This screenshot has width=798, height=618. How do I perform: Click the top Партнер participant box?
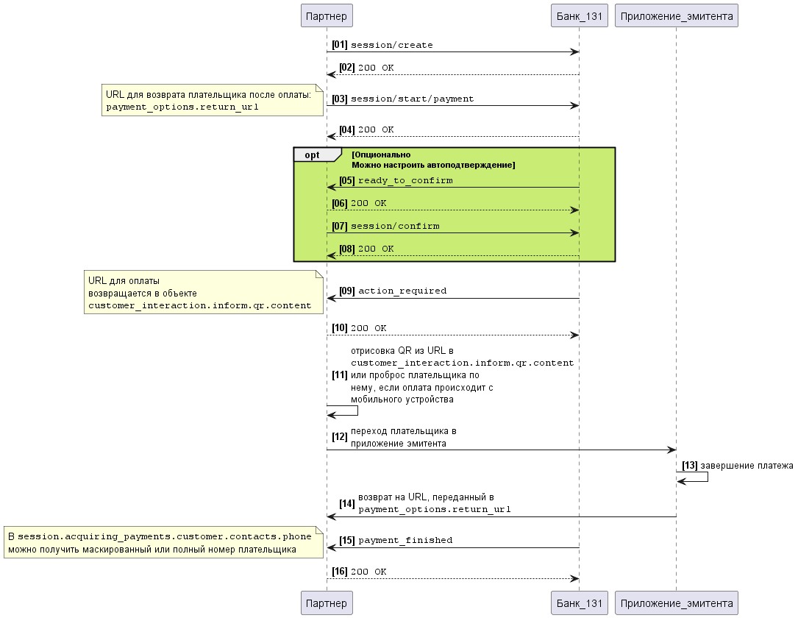click(327, 15)
